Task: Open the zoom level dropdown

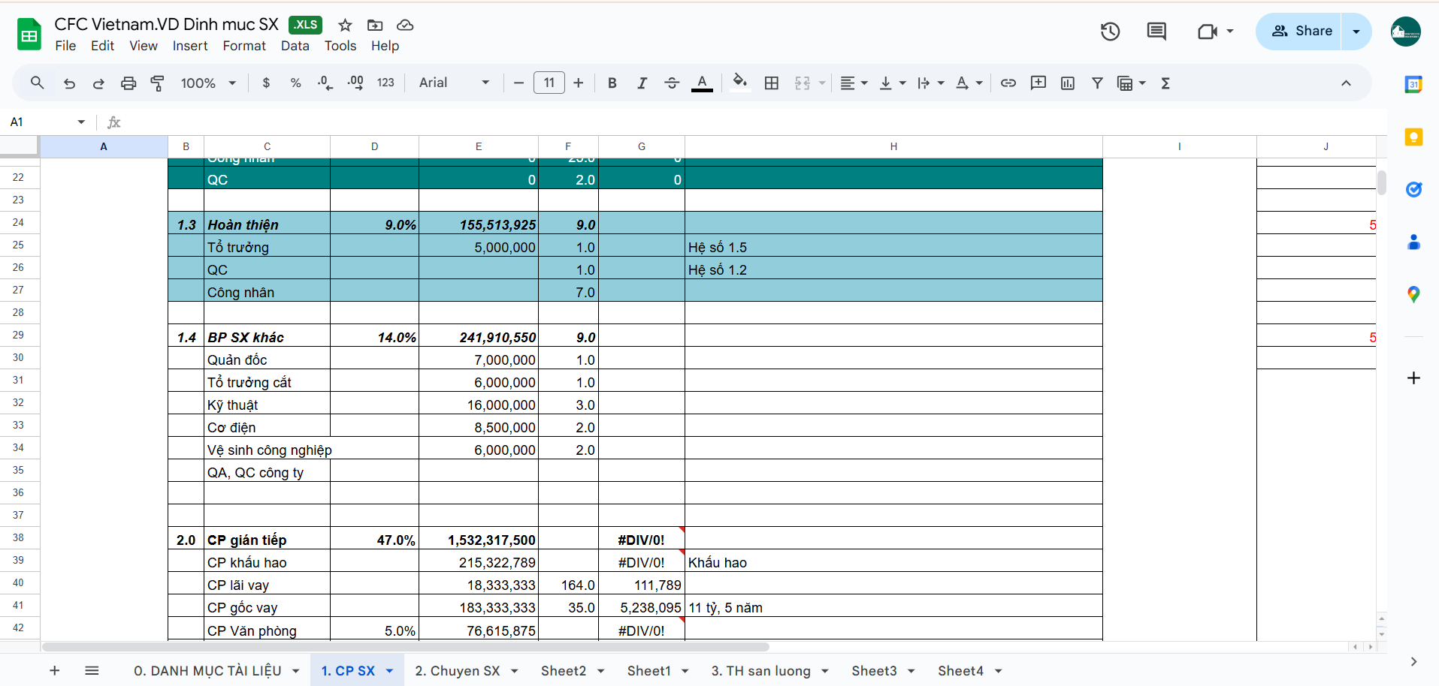Action: tap(208, 83)
